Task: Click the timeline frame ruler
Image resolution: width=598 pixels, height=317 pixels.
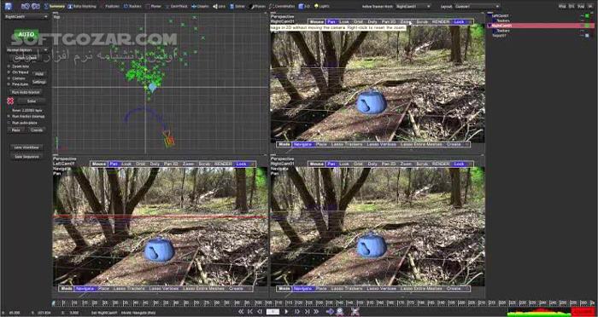Action: (x=324, y=303)
